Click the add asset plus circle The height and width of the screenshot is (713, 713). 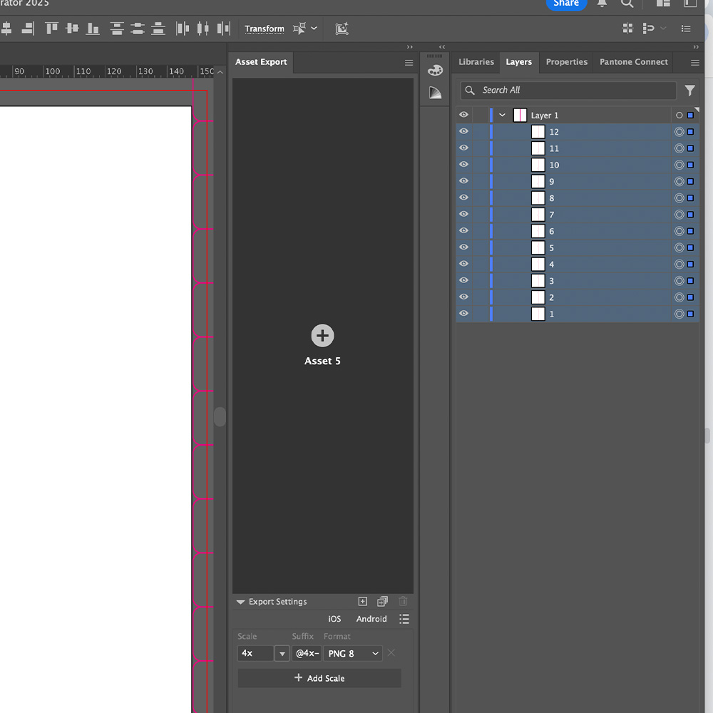[322, 336]
